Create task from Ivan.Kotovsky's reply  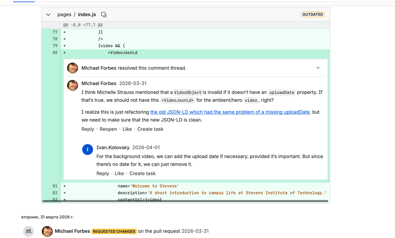tap(142, 173)
